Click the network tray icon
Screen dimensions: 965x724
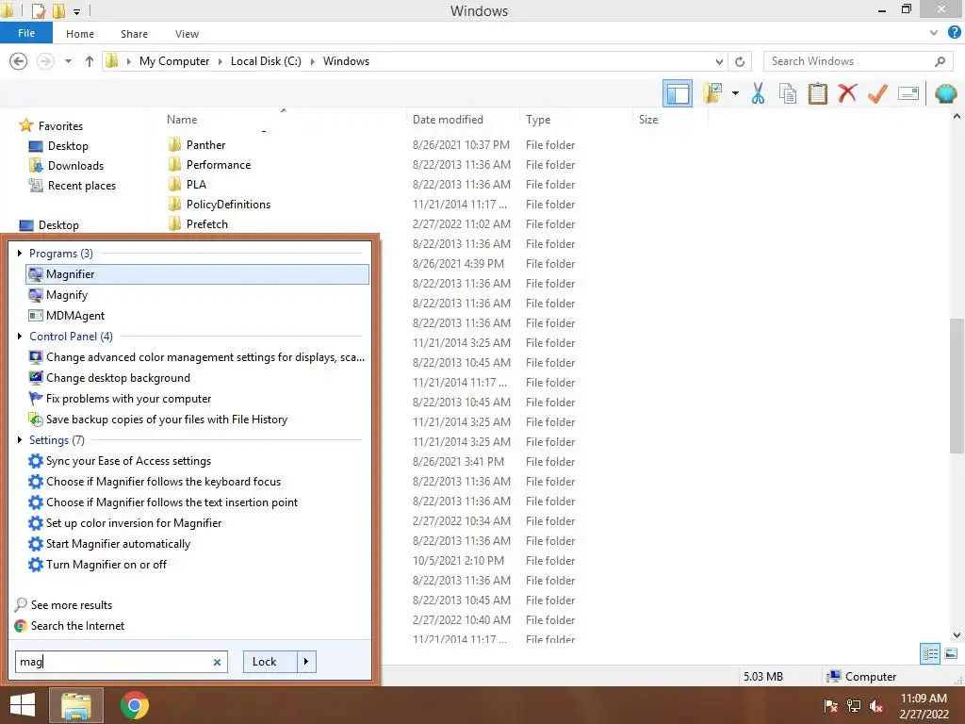click(854, 706)
